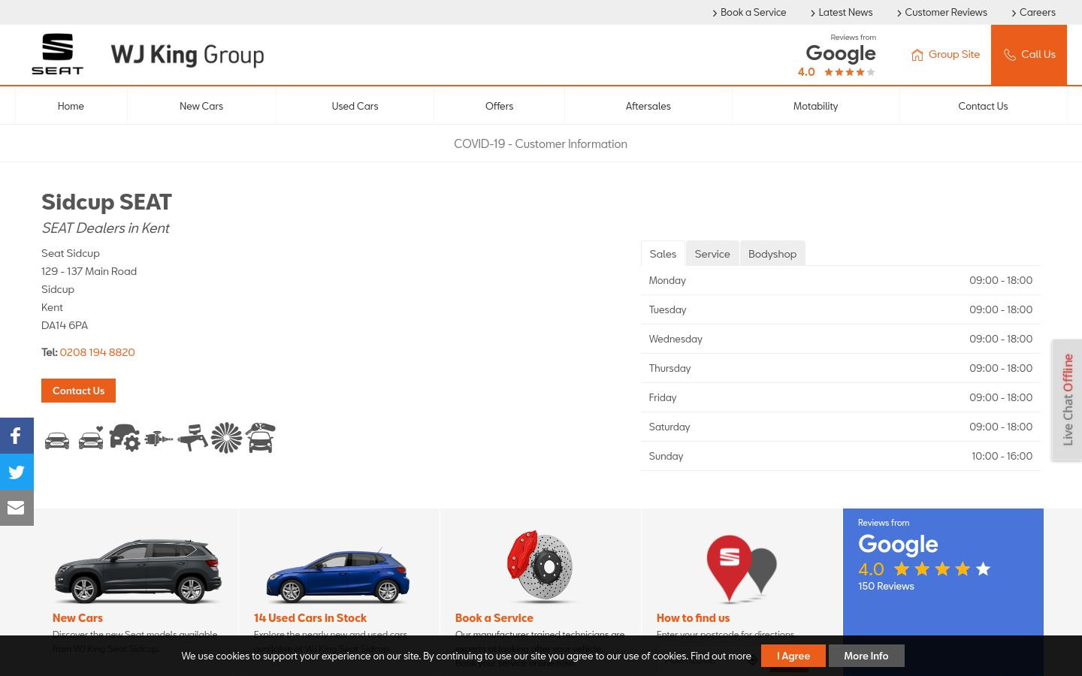The image size is (1082, 676).
Task: Click the red map pin location image
Action: coord(742,569)
